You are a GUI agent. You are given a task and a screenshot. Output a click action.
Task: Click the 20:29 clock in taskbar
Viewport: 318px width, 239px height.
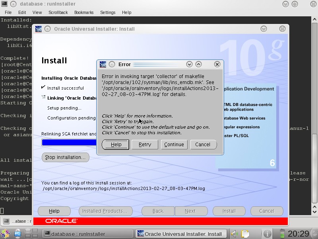pyautogui.click(x=299, y=234)
